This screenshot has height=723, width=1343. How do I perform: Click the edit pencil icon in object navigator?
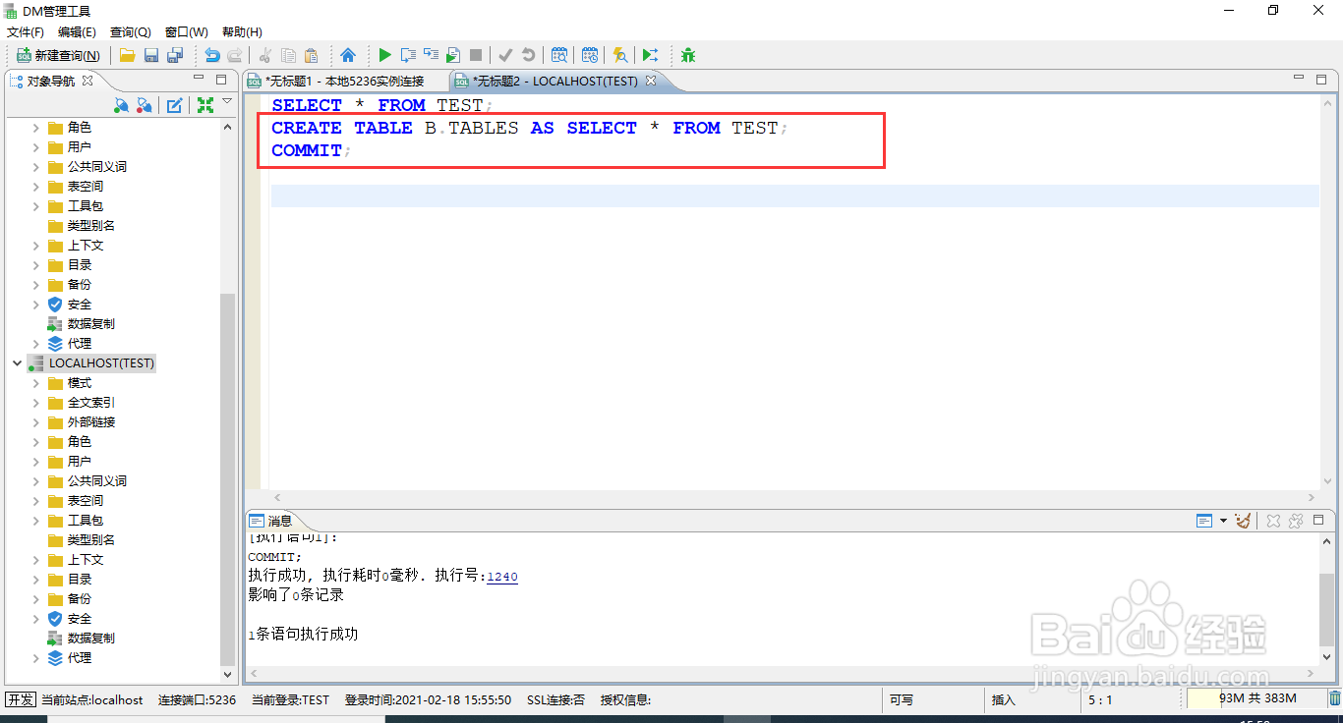pos(174,105)
